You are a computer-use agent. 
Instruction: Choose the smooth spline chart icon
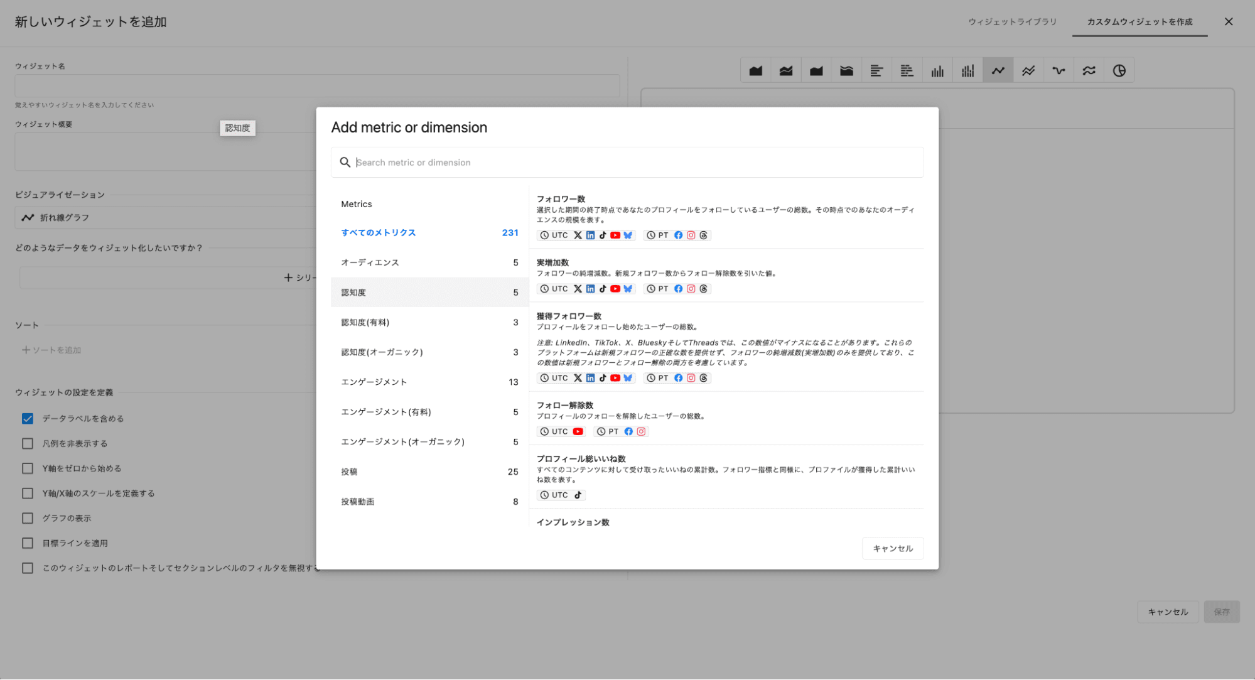(1058, 71)
